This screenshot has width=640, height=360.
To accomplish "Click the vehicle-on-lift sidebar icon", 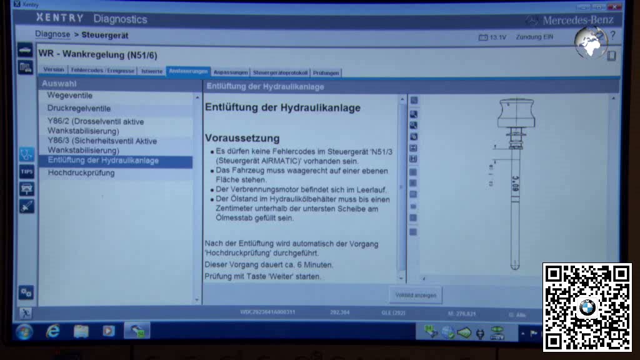I will pos(26,189).
